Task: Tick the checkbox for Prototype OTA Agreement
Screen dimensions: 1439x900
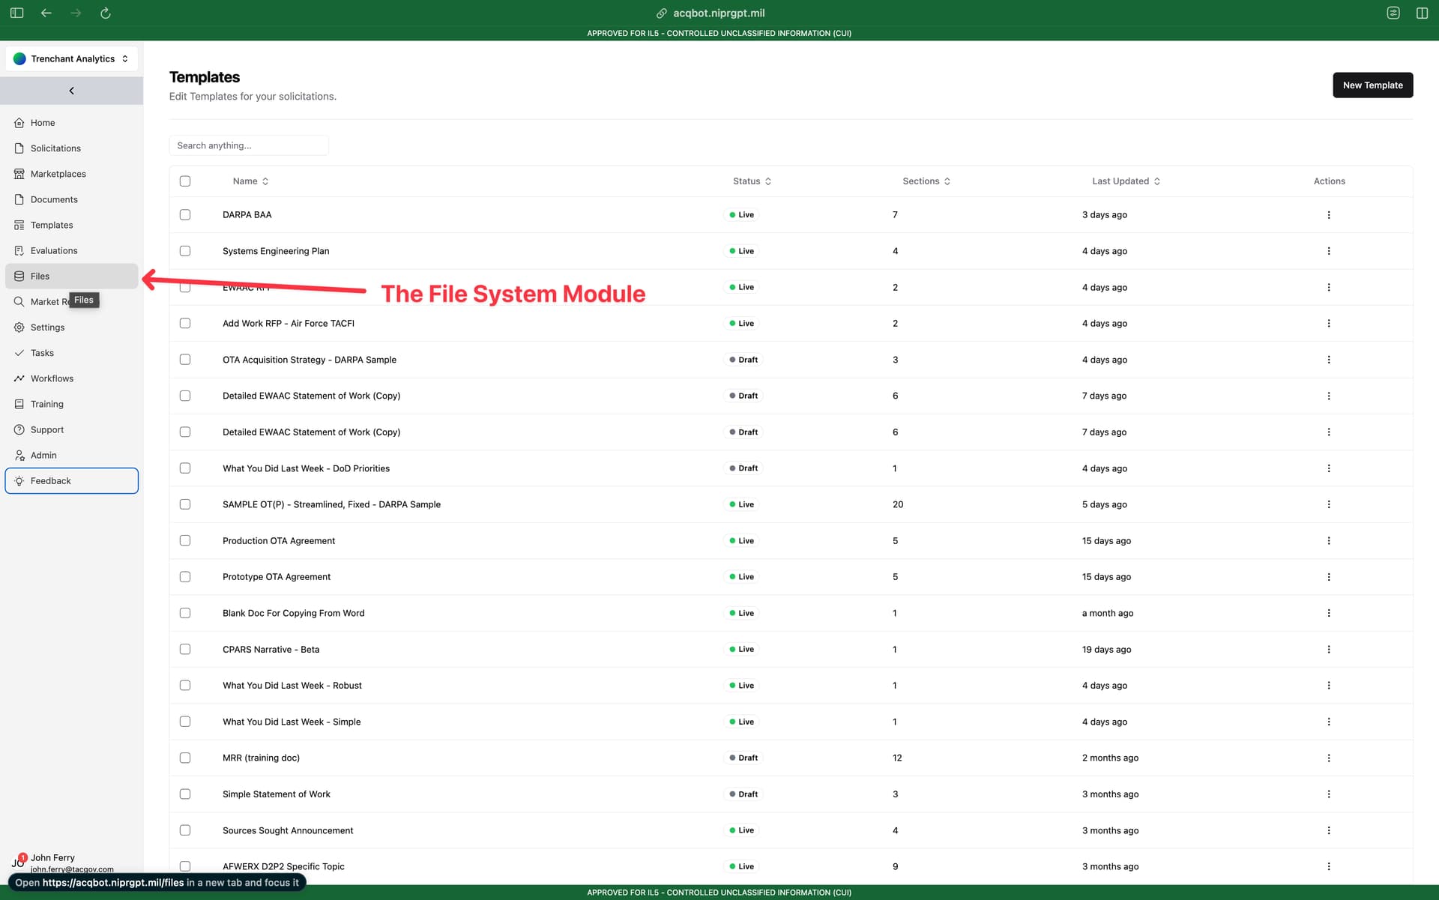Action: [185, 577]
